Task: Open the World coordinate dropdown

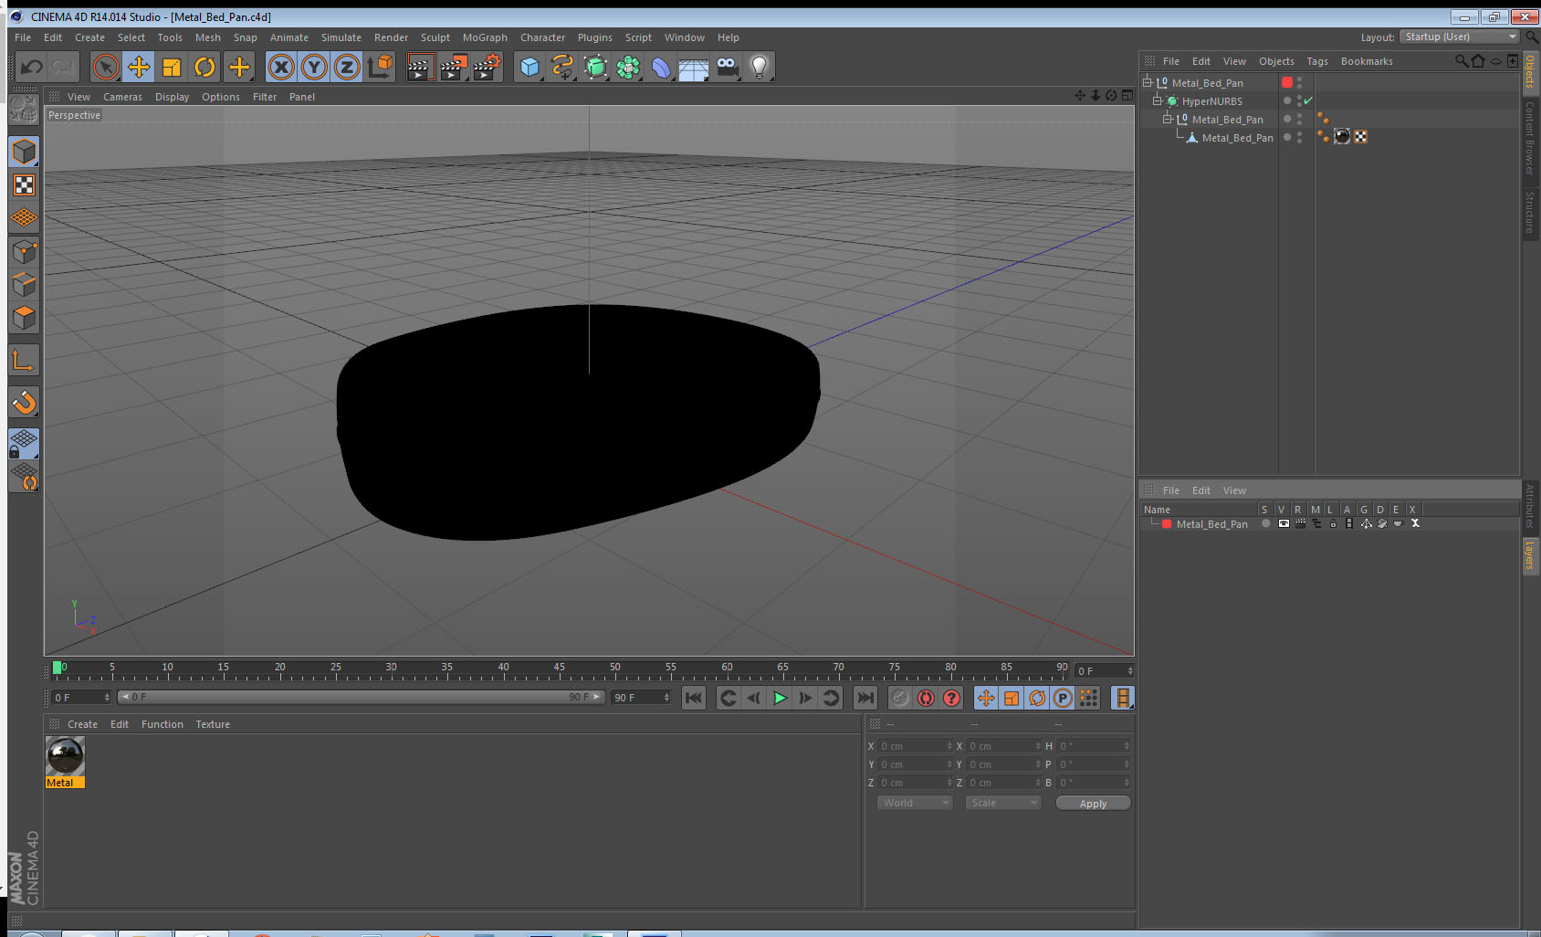Action: pos(915,803)
